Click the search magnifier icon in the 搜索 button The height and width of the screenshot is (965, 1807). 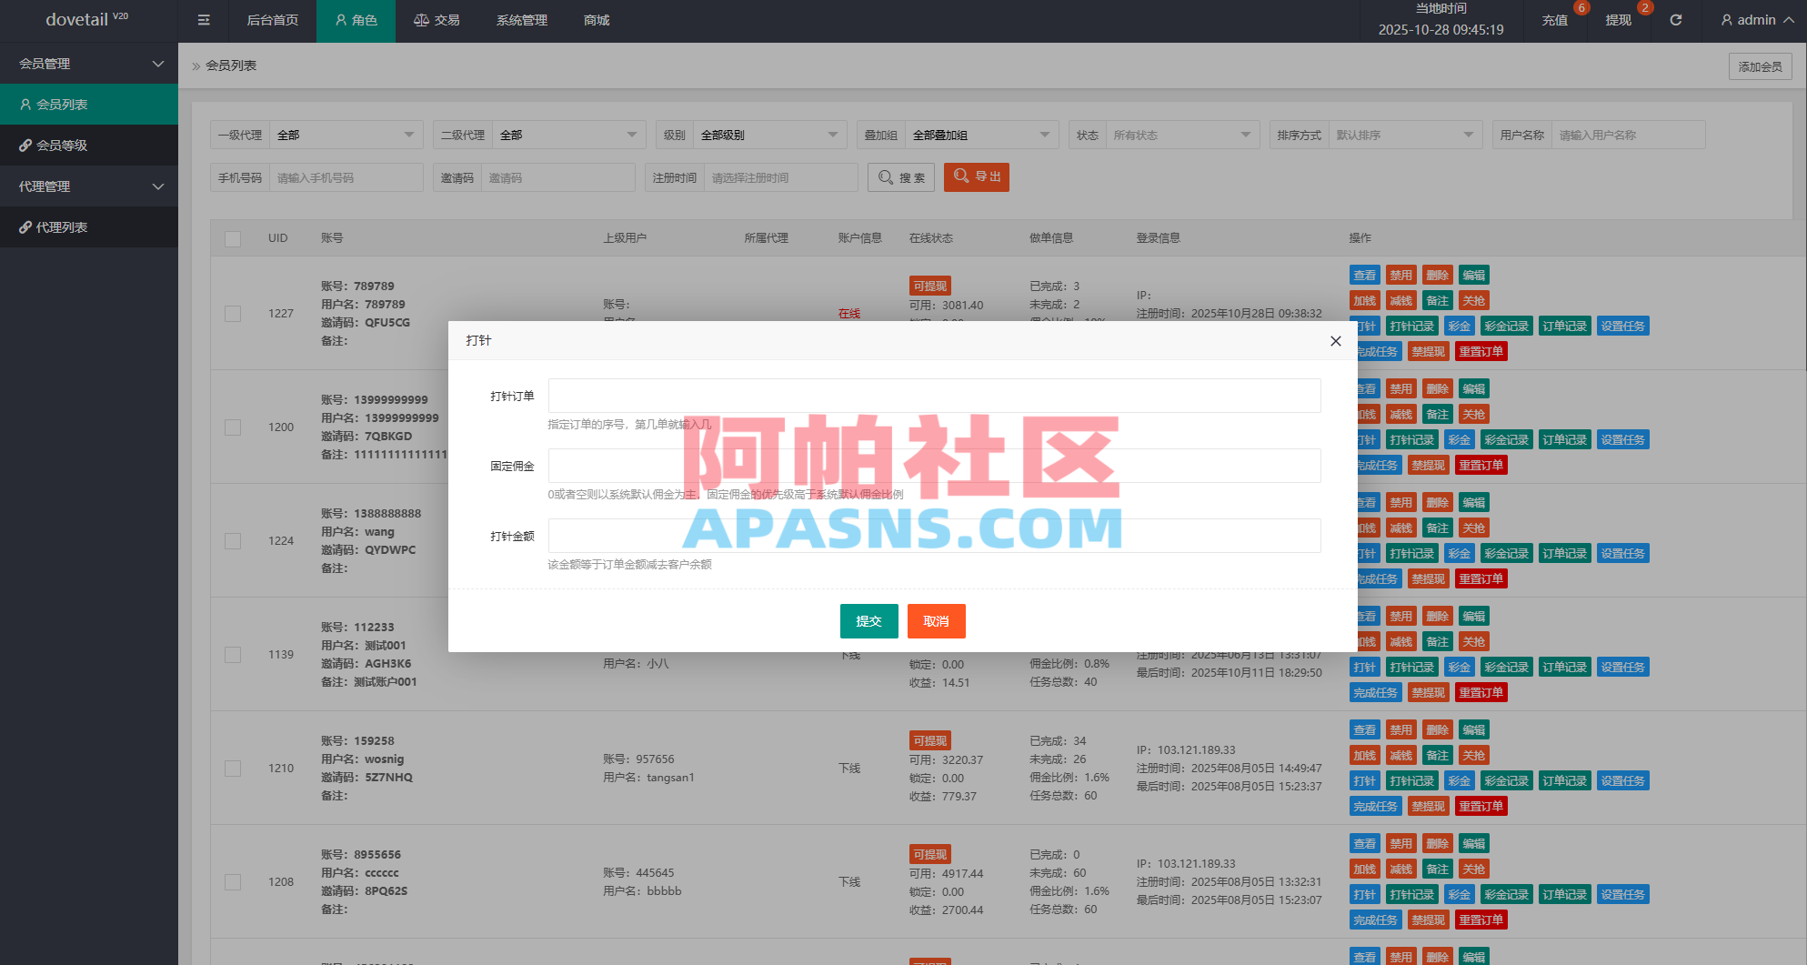[x=886, y=177]
